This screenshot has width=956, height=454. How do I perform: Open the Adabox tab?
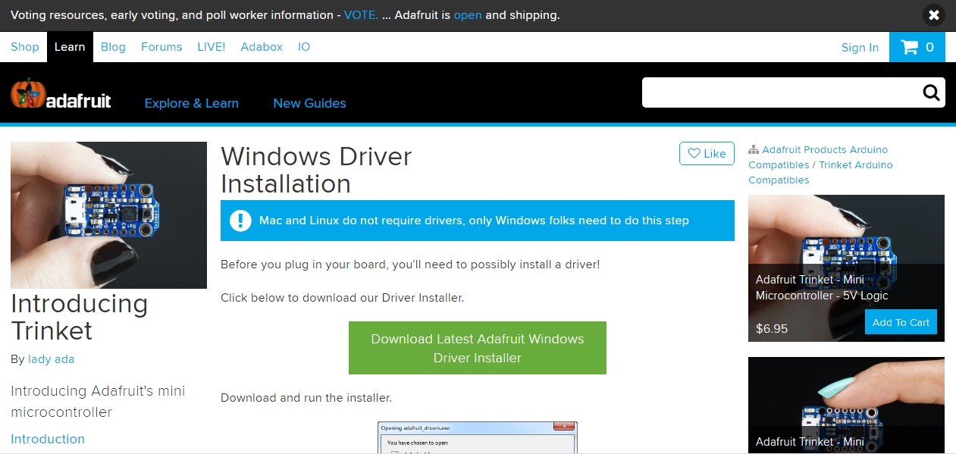coord(262,47)
